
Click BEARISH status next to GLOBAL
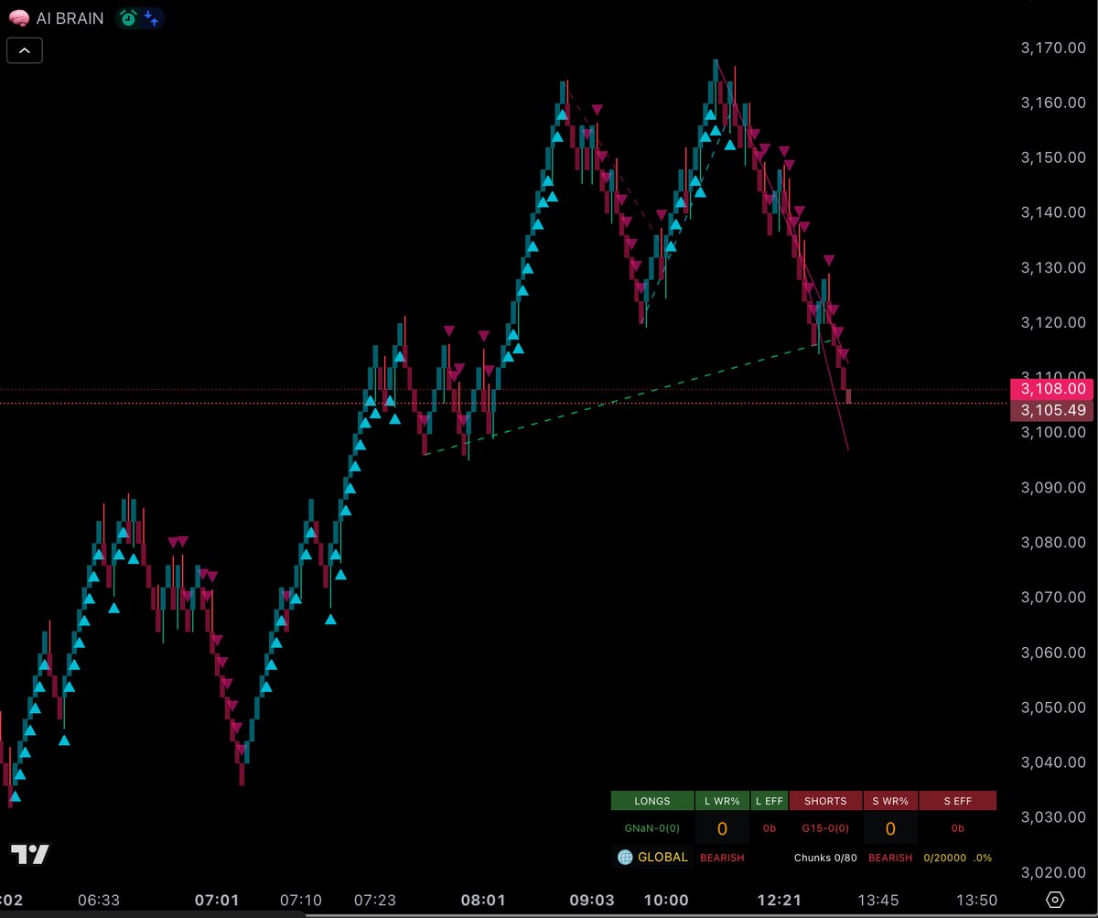(x=722, y=858)
